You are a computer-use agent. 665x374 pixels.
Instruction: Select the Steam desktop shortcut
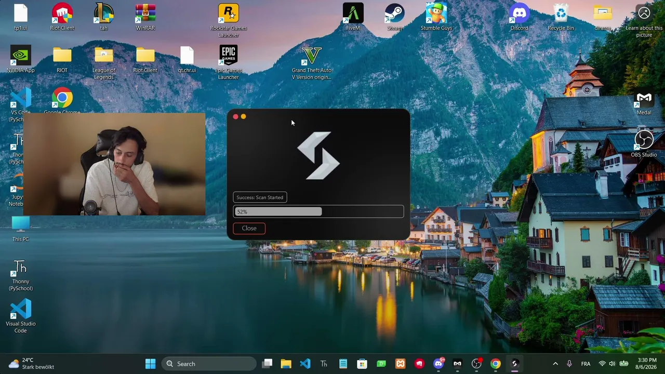tap(395, 17)
